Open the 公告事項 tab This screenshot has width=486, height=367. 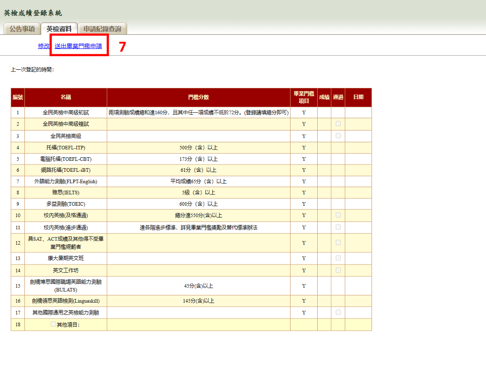pyautogui.click(x=22, y=29)
